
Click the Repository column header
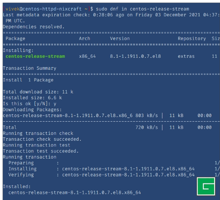click(192, 38)
